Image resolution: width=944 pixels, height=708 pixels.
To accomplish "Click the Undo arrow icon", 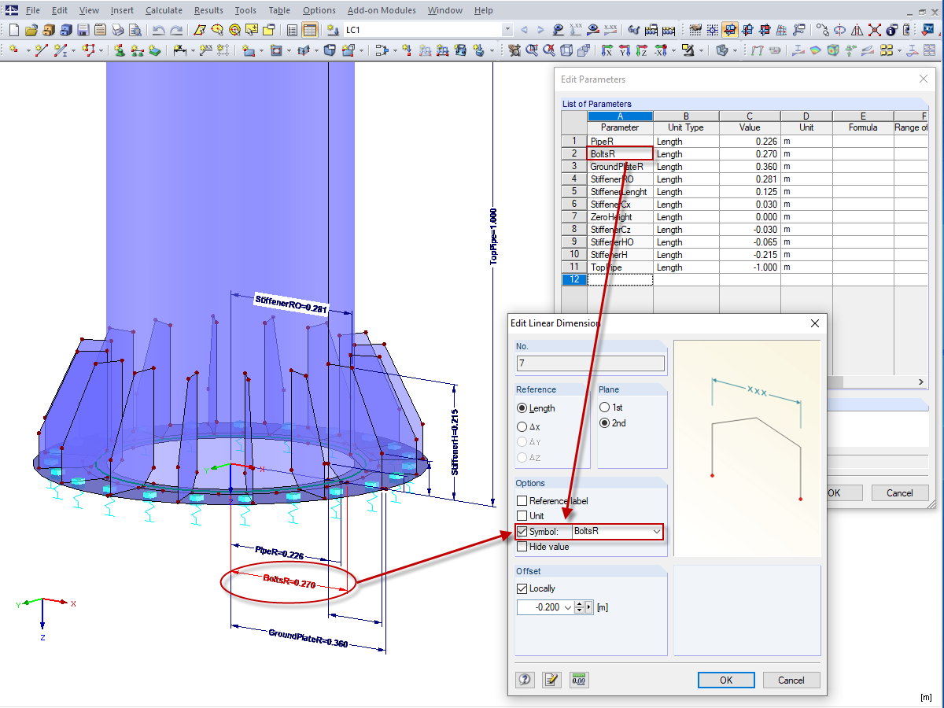I will click(158, 30).
